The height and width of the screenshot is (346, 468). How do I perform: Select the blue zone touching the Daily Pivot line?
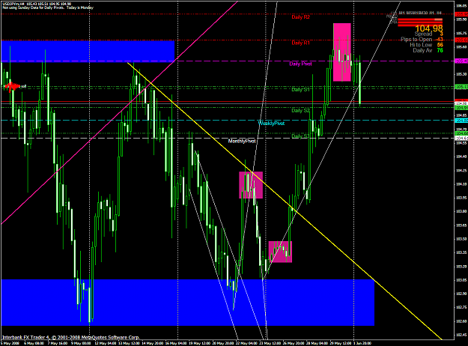[88, 52]
